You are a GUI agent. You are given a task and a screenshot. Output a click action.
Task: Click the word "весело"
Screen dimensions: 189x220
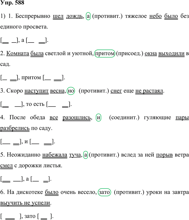(x=86, y=192)
